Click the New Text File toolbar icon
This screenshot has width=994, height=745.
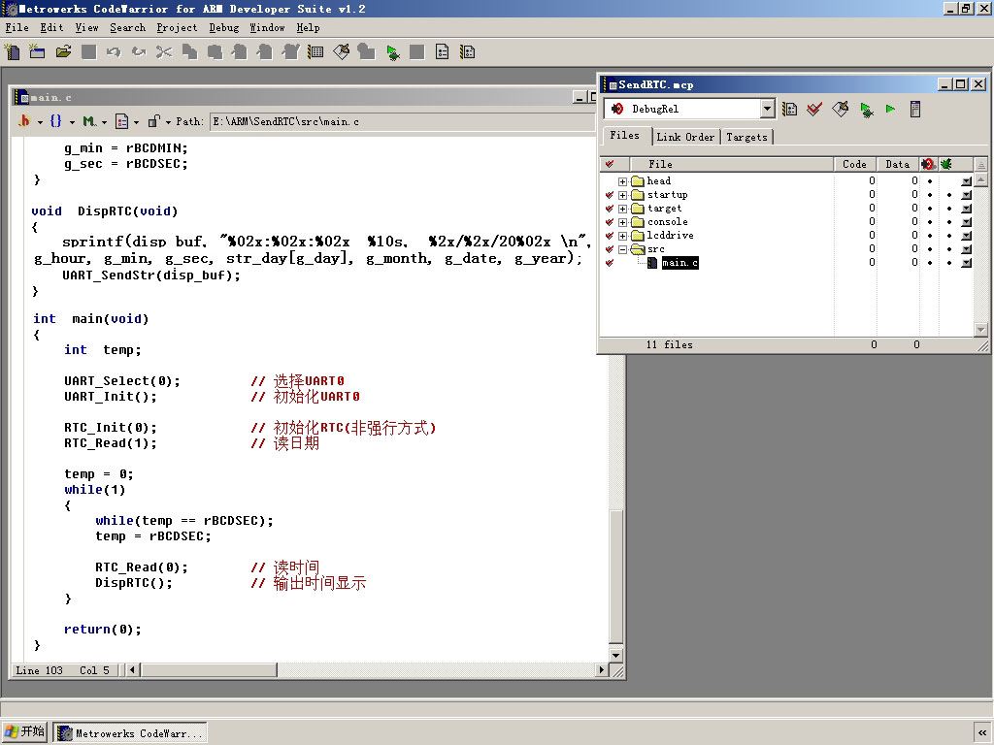tap(13, 51)
